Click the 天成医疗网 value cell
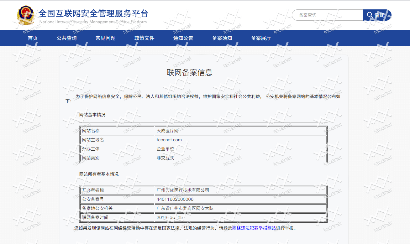The image size is (410, 244). click(241, 131)
